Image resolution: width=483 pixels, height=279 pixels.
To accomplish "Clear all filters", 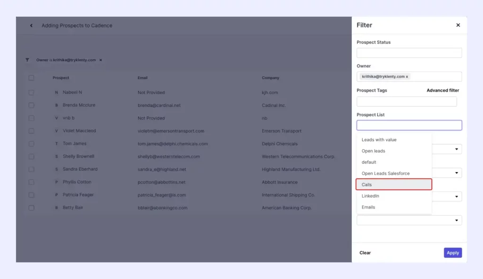I will [365, 253].
